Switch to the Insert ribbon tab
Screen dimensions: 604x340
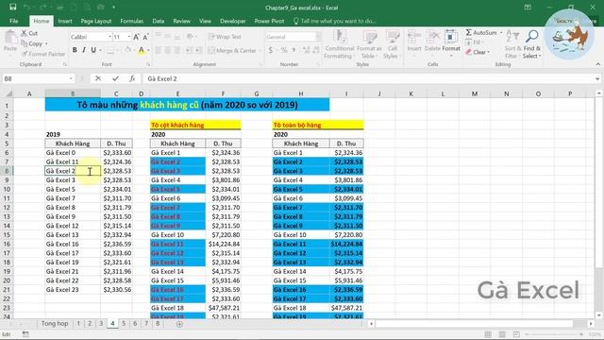(x=65, y=21)
